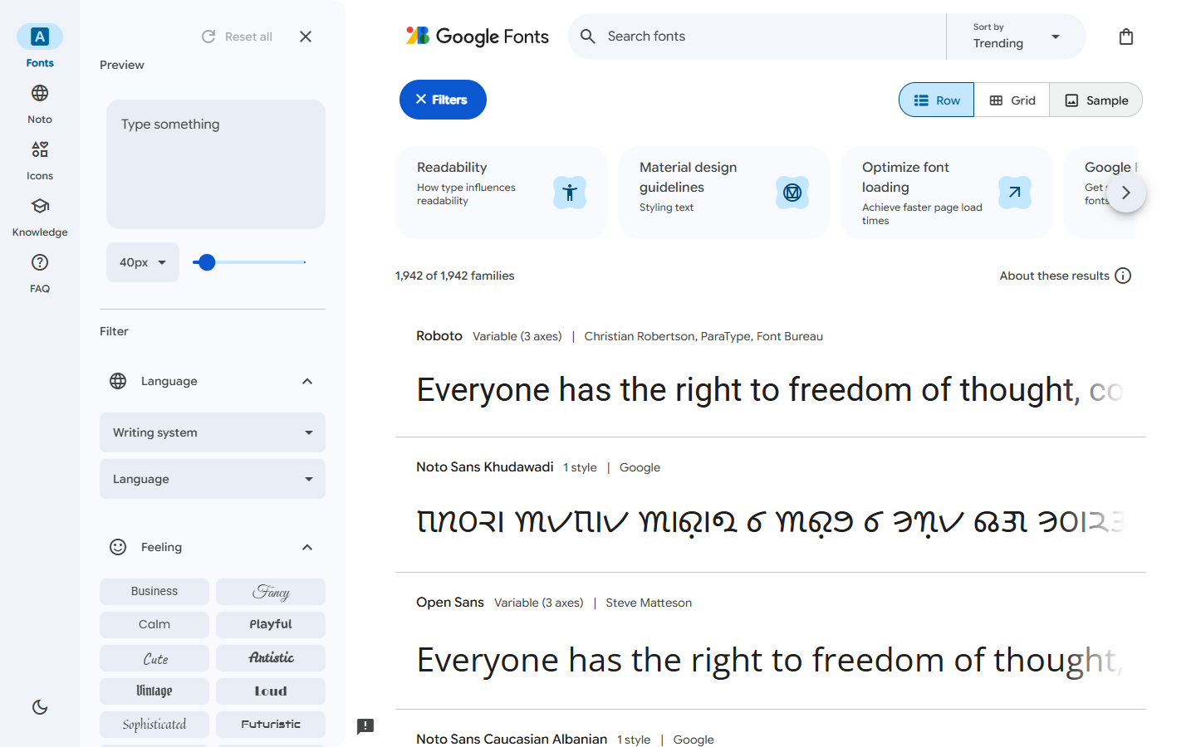Select the Business feeling filter

click(154, 592)
